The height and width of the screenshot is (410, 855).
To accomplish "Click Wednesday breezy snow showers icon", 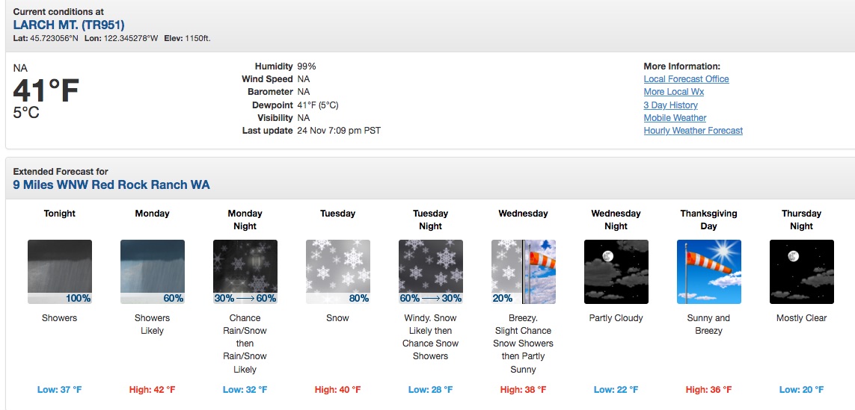I will pyautogui.click(x=523, y=272).
